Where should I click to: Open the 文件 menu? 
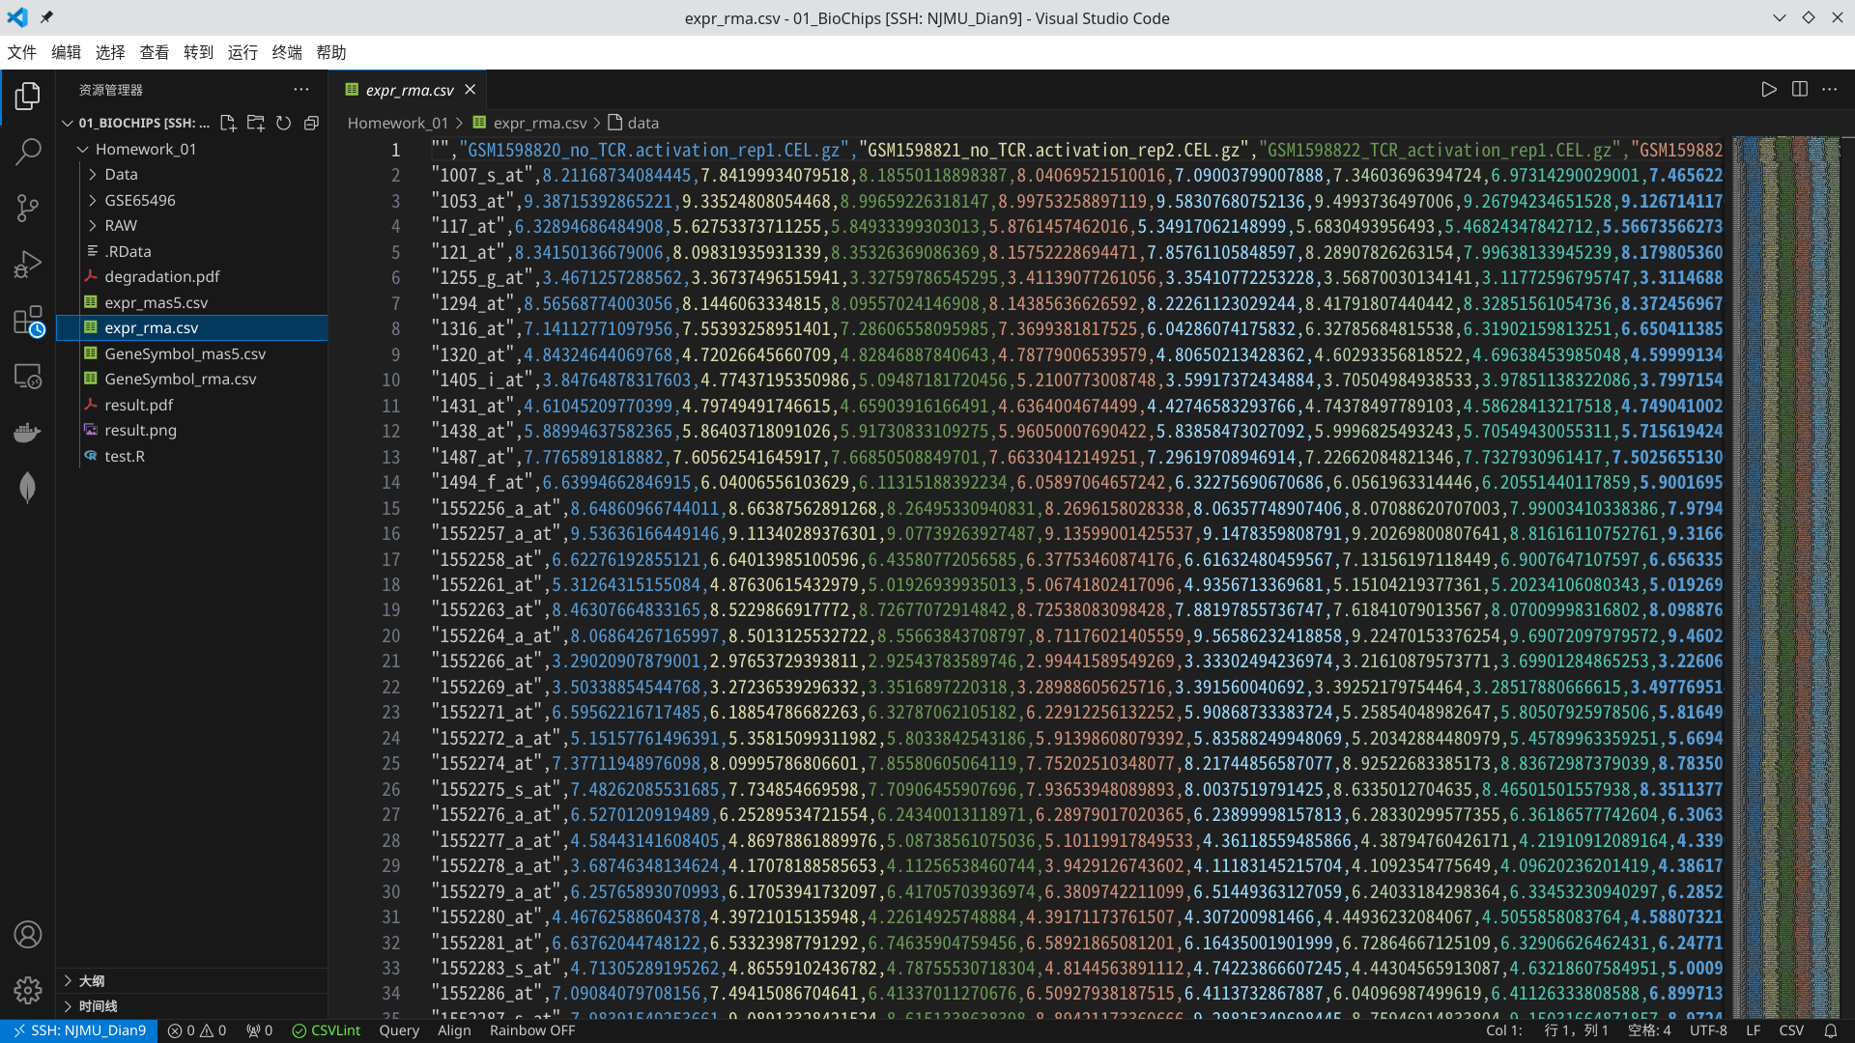click(22, 52)
